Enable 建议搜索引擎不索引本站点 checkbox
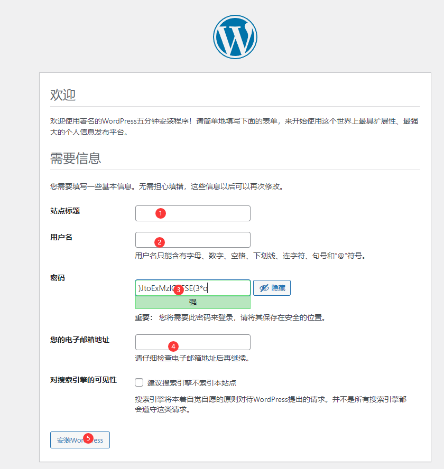Image resolution: width=444 pixels, height=469 pixels. (139, 382)
